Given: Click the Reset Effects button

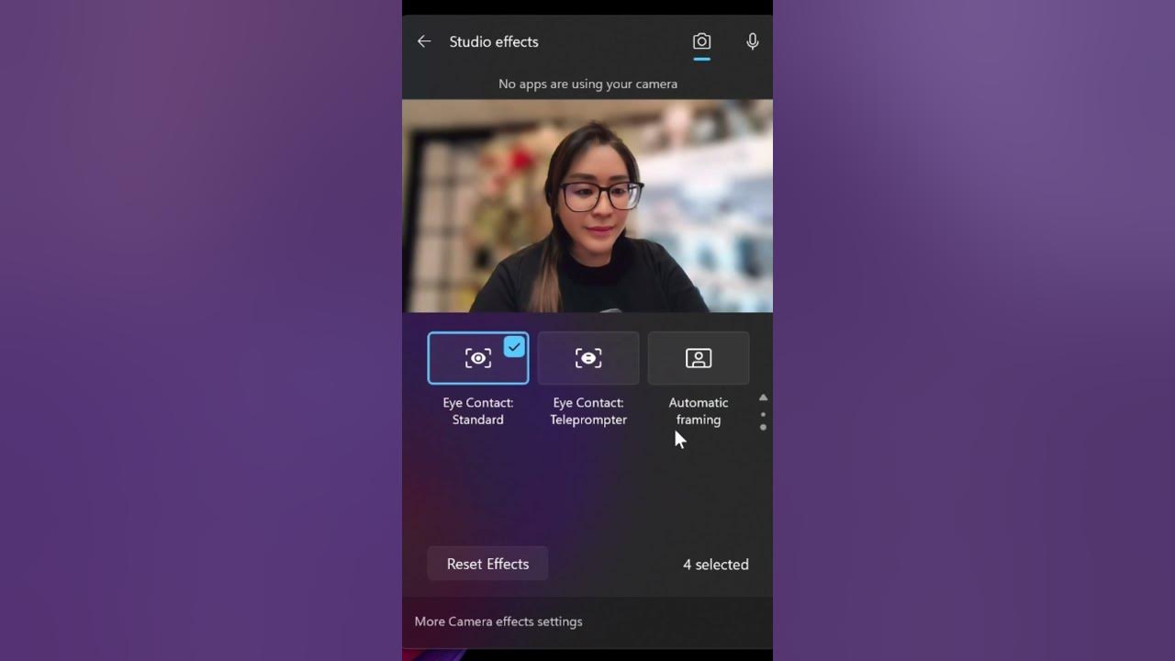Looking at the screenshot, I should coord(487,564).
